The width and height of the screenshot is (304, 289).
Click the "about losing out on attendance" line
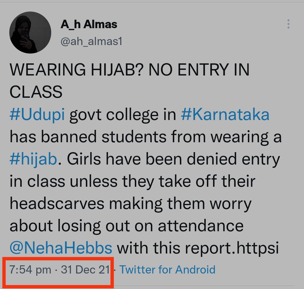127,226
